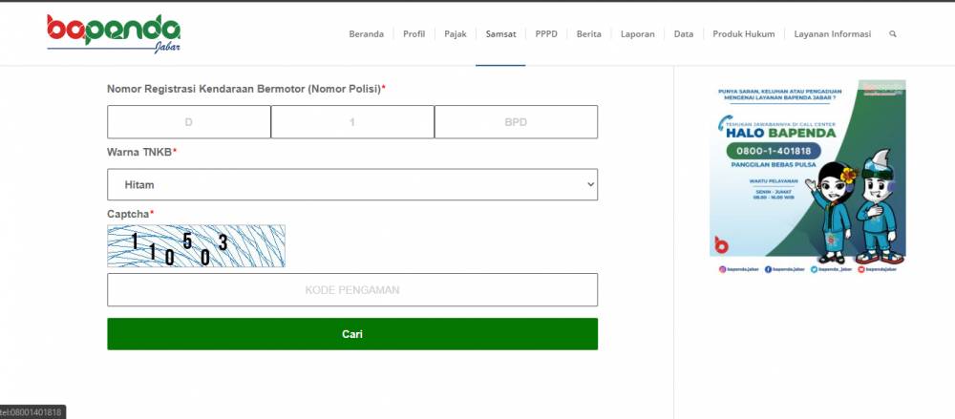Click the captcha image 110503

(196, 246)
